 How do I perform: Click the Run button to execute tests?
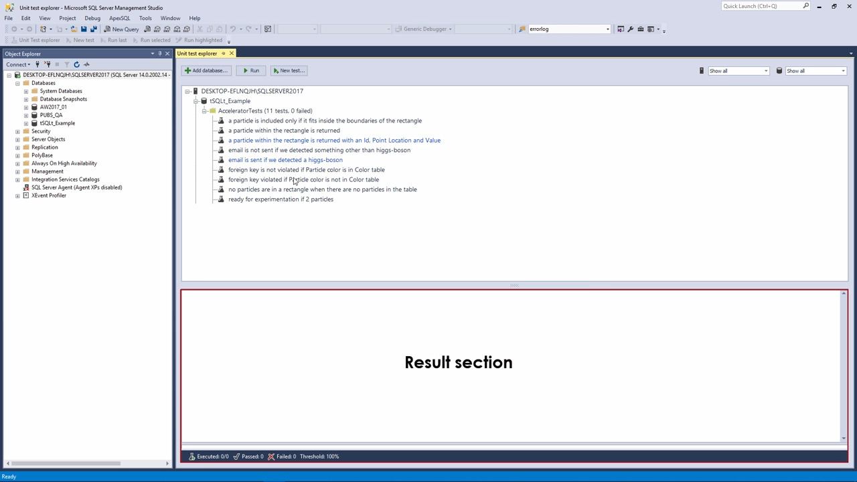pyautogui.click(x=252, y=70)
